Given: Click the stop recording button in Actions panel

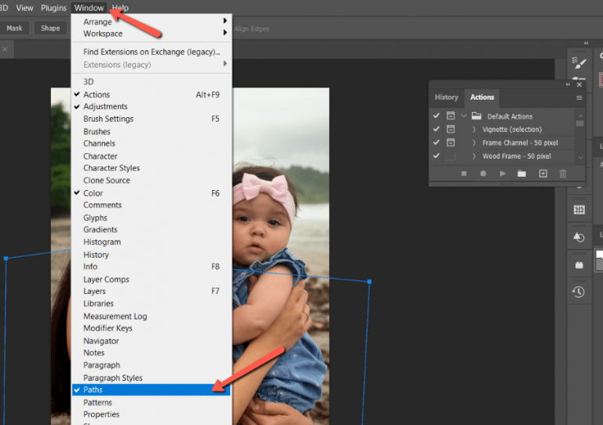Looking at the screenshot, I should [x=464, y=174].
